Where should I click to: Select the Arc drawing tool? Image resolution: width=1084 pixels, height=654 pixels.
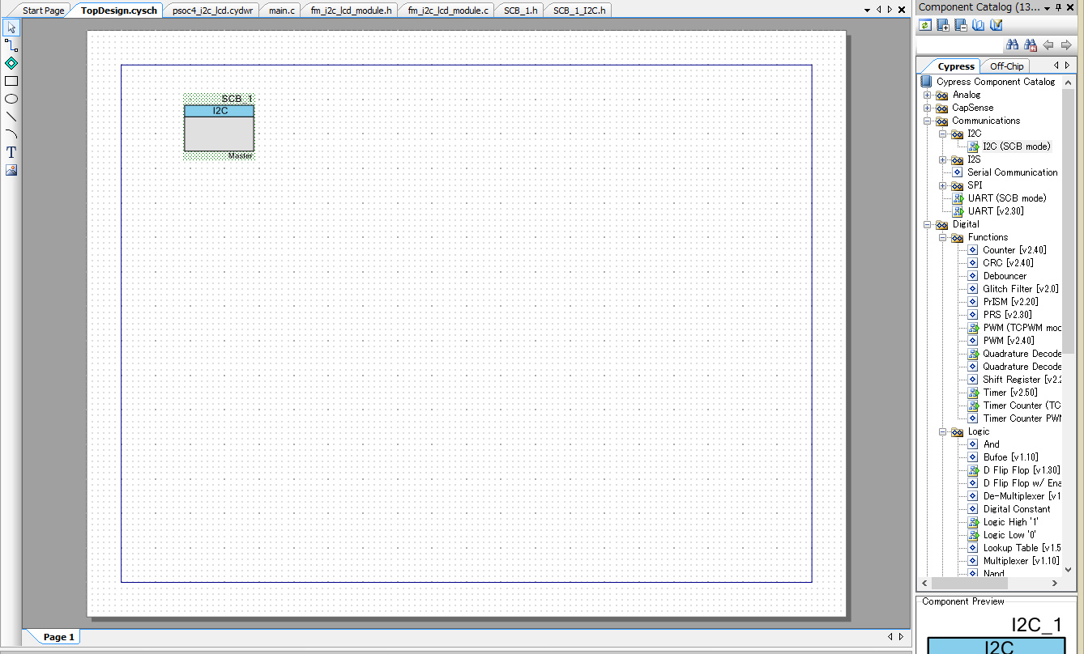11,134
